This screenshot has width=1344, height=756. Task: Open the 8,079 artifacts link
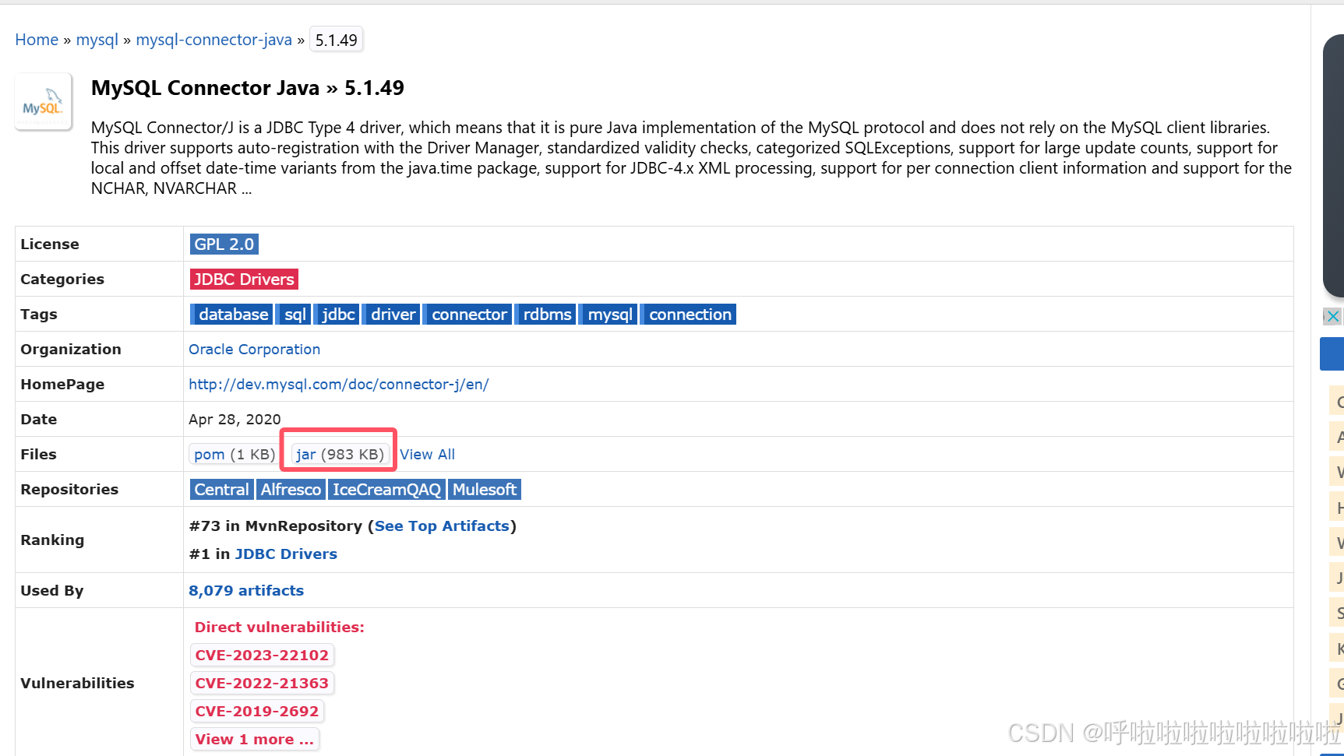click(x=246, y=591)
